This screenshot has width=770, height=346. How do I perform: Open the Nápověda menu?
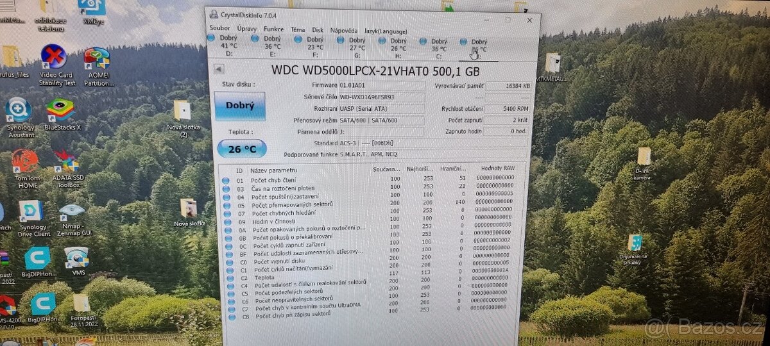tap(344, 30)
